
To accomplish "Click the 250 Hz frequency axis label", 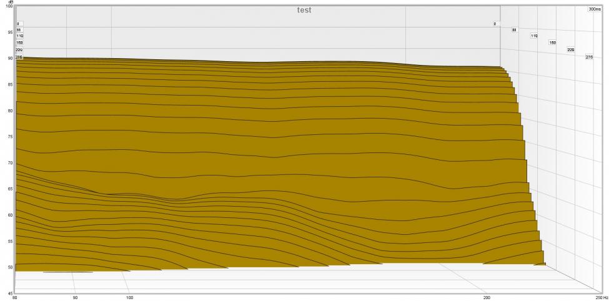I will (598, 298).
